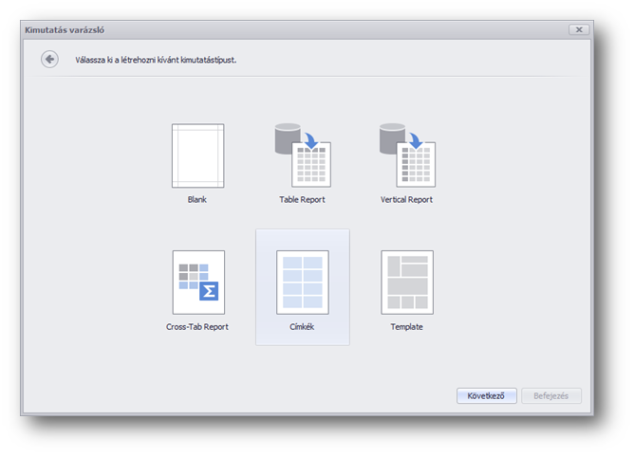Click the Befejezés button

coord(550,395)
